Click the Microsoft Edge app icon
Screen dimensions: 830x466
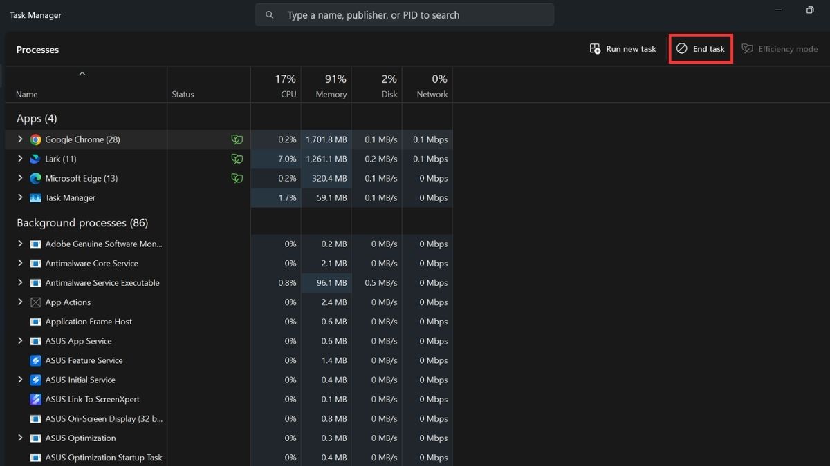(x=35, y=178)
